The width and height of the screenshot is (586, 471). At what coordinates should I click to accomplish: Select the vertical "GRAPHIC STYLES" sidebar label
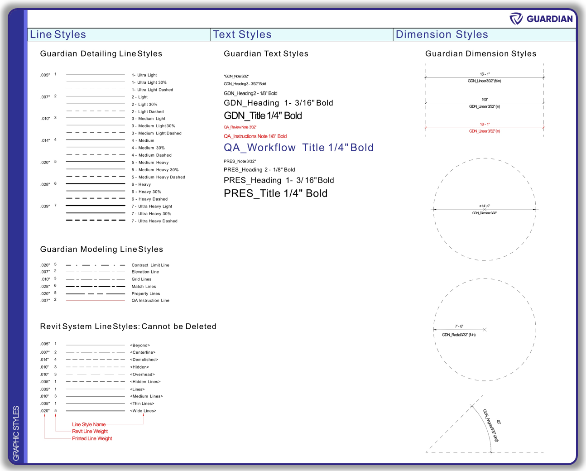[x=16, y=433]
